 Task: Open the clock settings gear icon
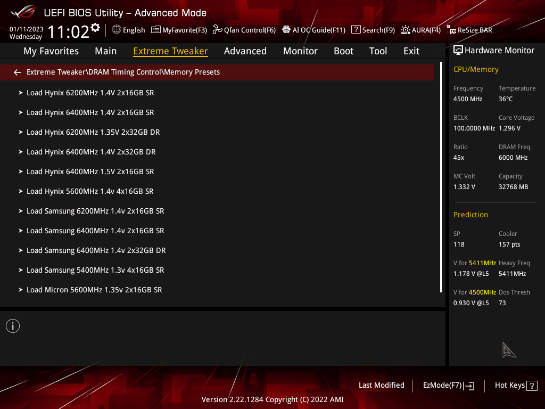coord(95,28)
